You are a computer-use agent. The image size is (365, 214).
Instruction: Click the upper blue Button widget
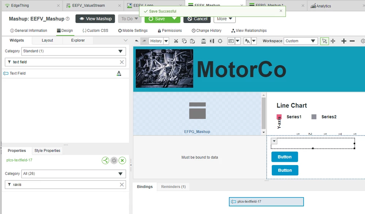click(285, 157)
